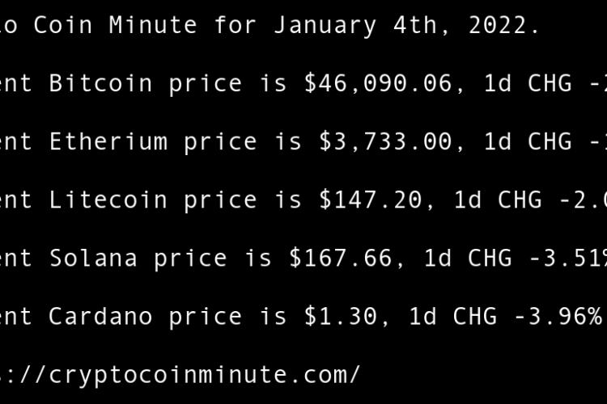Click the word Etherium

108,141
